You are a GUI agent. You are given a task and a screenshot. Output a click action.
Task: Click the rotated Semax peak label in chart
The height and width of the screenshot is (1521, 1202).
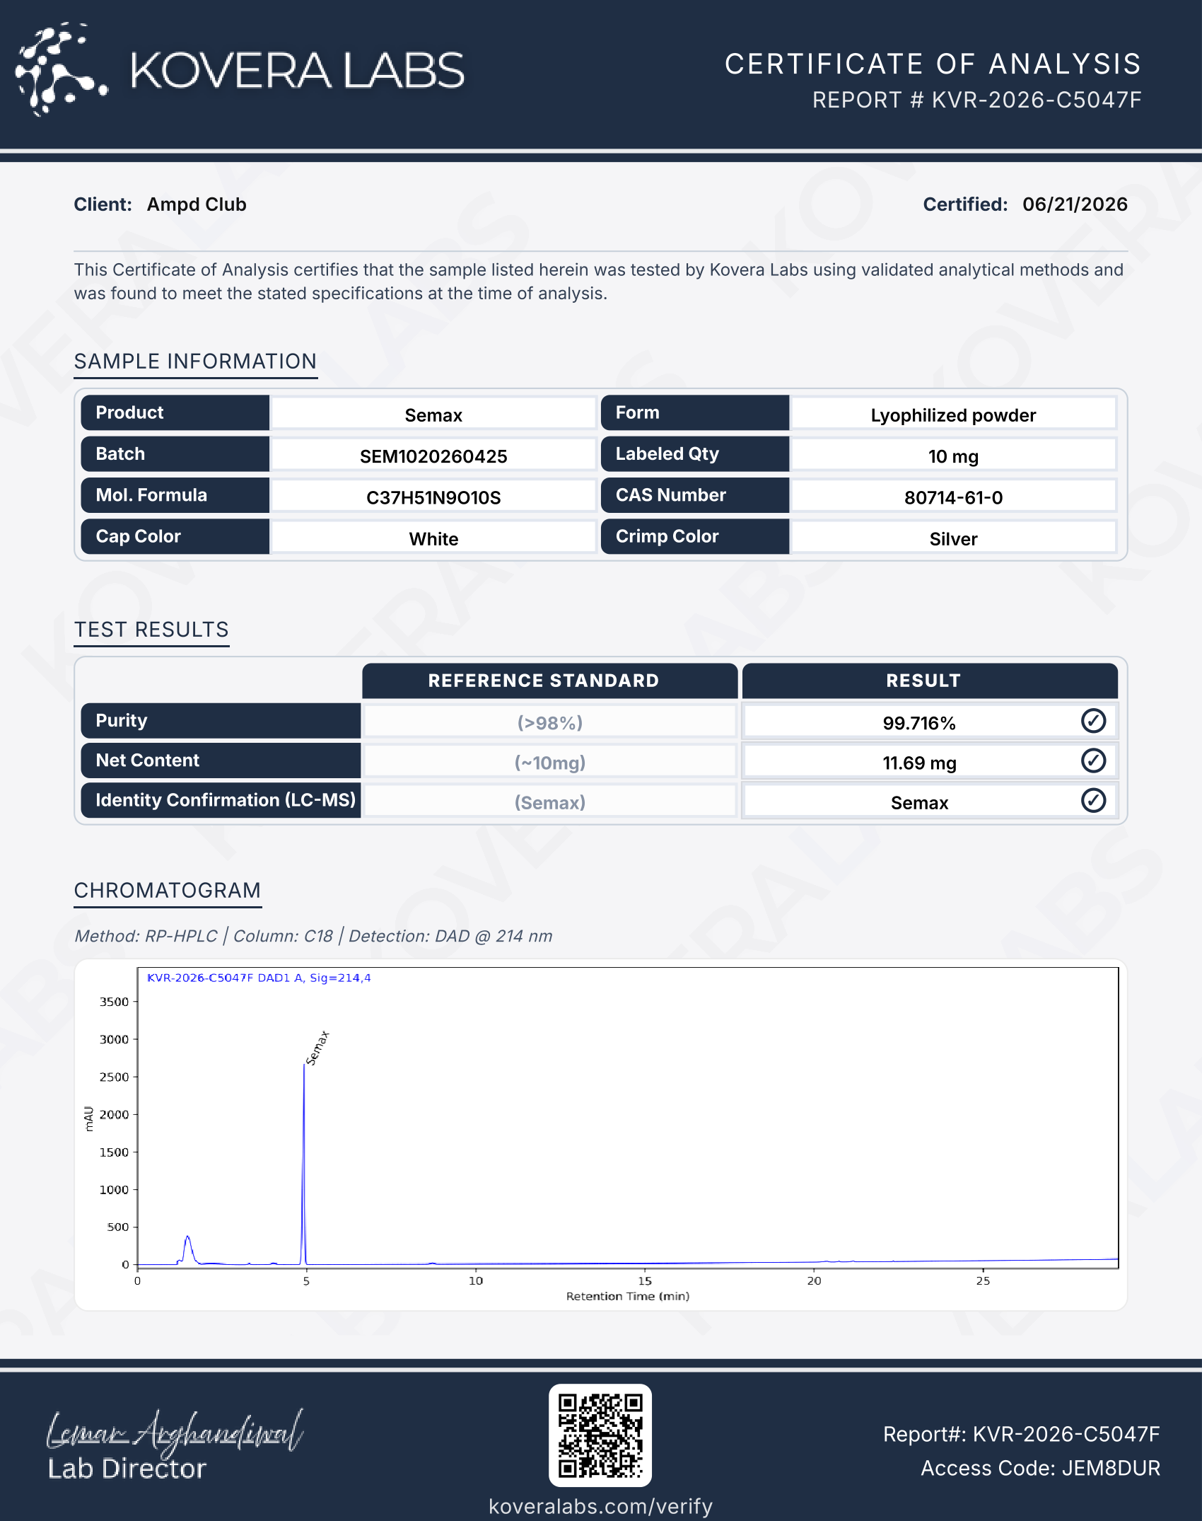click(317, 1048)
